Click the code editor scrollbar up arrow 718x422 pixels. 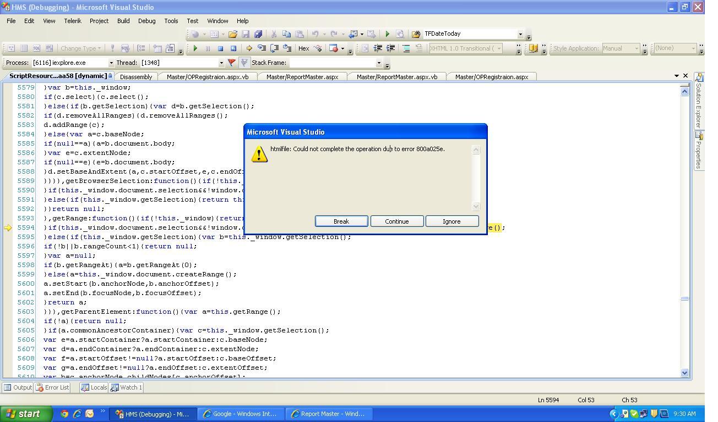pyautogui.click(x=685, y=91)
